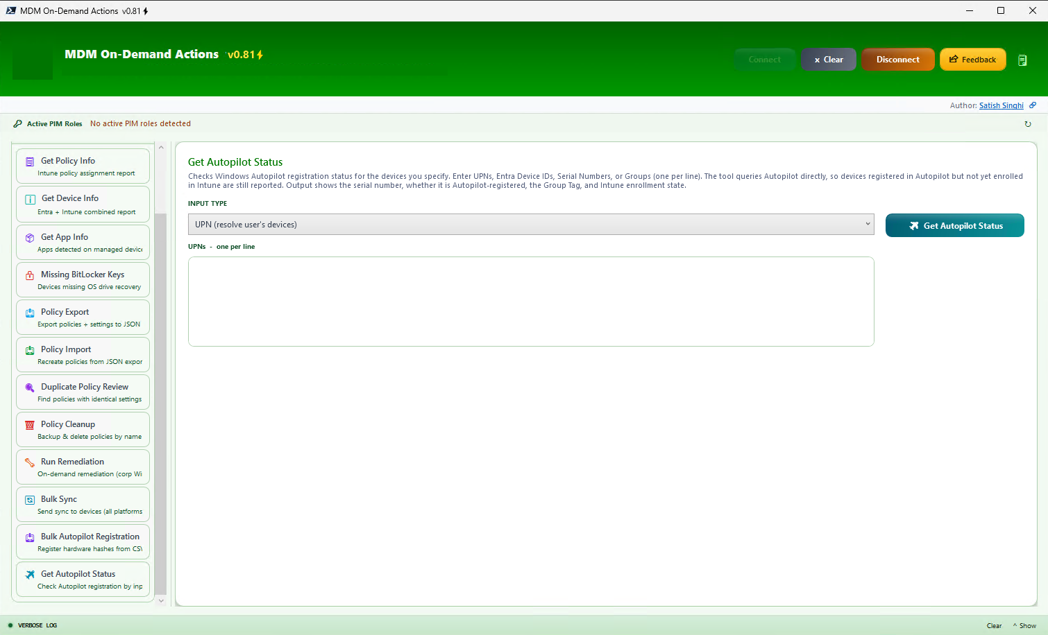This screenshot has height=635, width=1048.
Task: Click into the UPNs text area
Action: [x=531, y=302]
